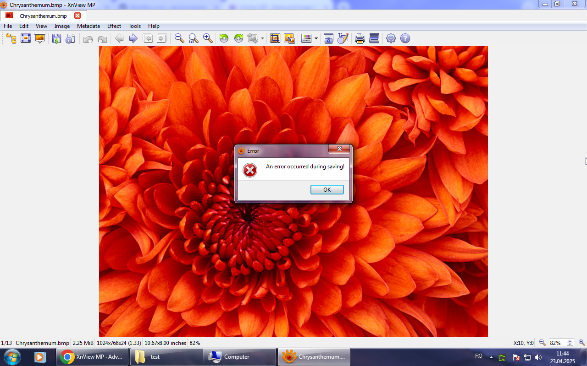Image resolution: width=587 pixels, height=366 pixels.
Task: Open the Tools menu
Action: [x=134, y=26]
